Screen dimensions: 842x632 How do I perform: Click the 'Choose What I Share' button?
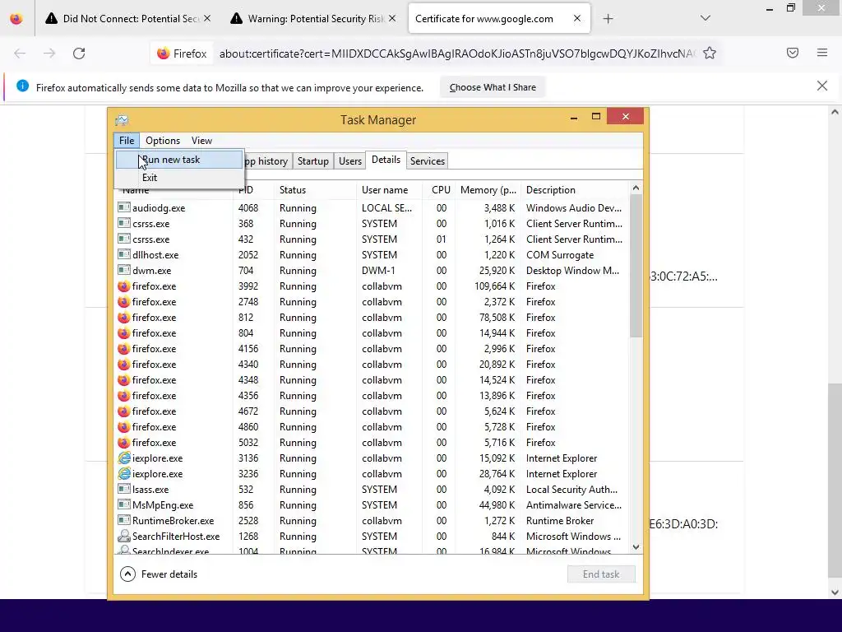coord(493,87)
